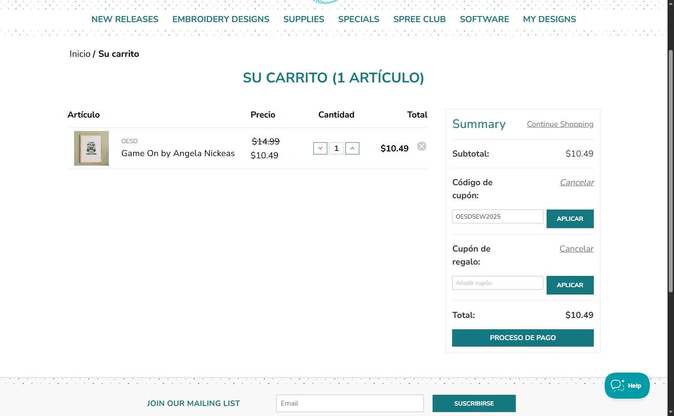The image size is (674, 416).
Task: Click the Su carrito breadcrumb text
Action: coord(119,54)
